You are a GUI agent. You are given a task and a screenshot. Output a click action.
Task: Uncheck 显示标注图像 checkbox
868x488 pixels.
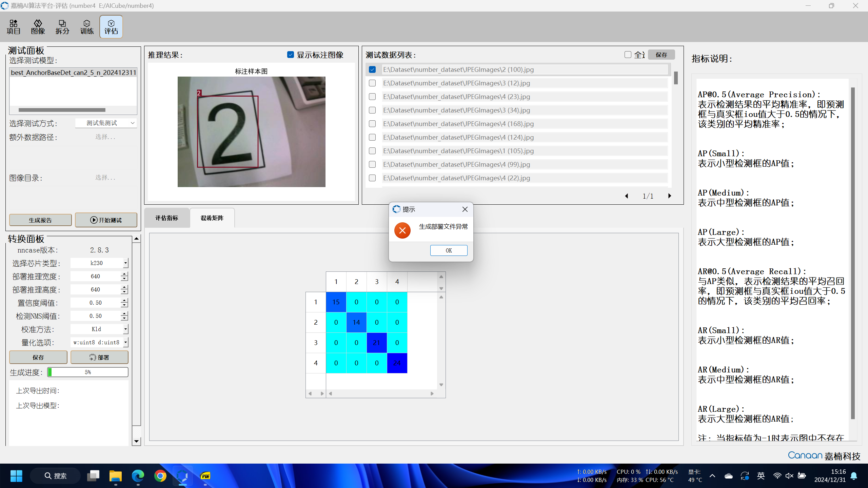click(x=291, y=55)
